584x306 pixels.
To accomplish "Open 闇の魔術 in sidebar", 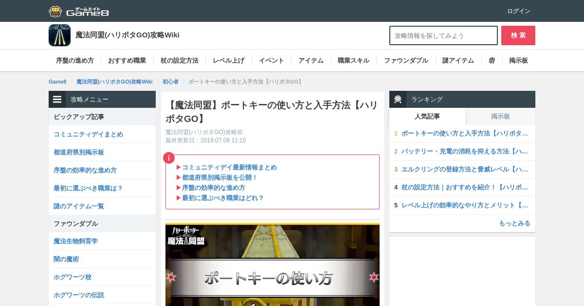I will (102, 259).
